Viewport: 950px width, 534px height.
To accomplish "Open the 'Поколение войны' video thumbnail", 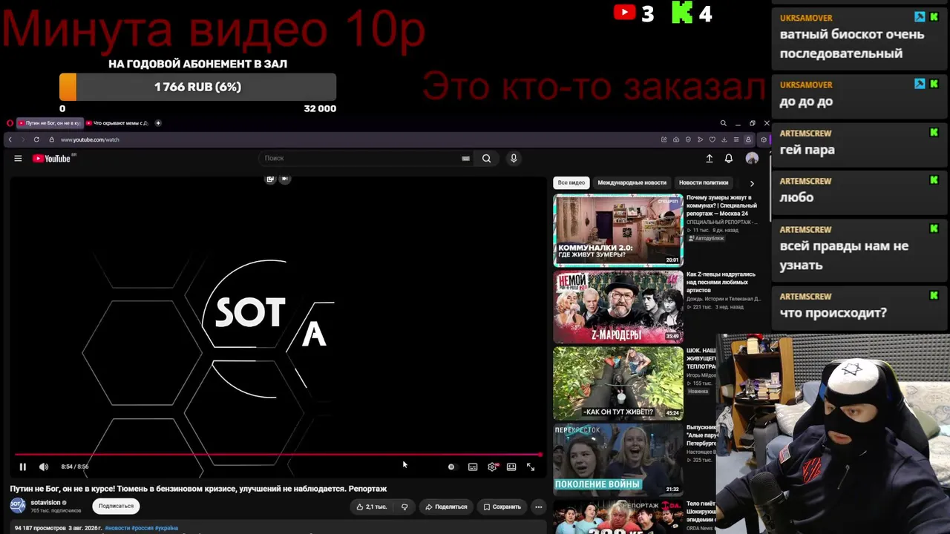I will [617, 459].
